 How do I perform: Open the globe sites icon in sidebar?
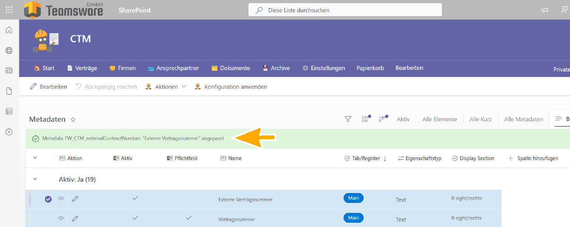[x=9, y=50]
